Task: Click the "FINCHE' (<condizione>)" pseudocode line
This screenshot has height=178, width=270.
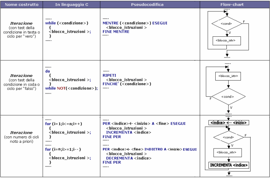Action: [127, 84]
